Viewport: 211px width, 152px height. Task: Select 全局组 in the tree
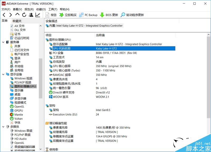pos(17,70)
